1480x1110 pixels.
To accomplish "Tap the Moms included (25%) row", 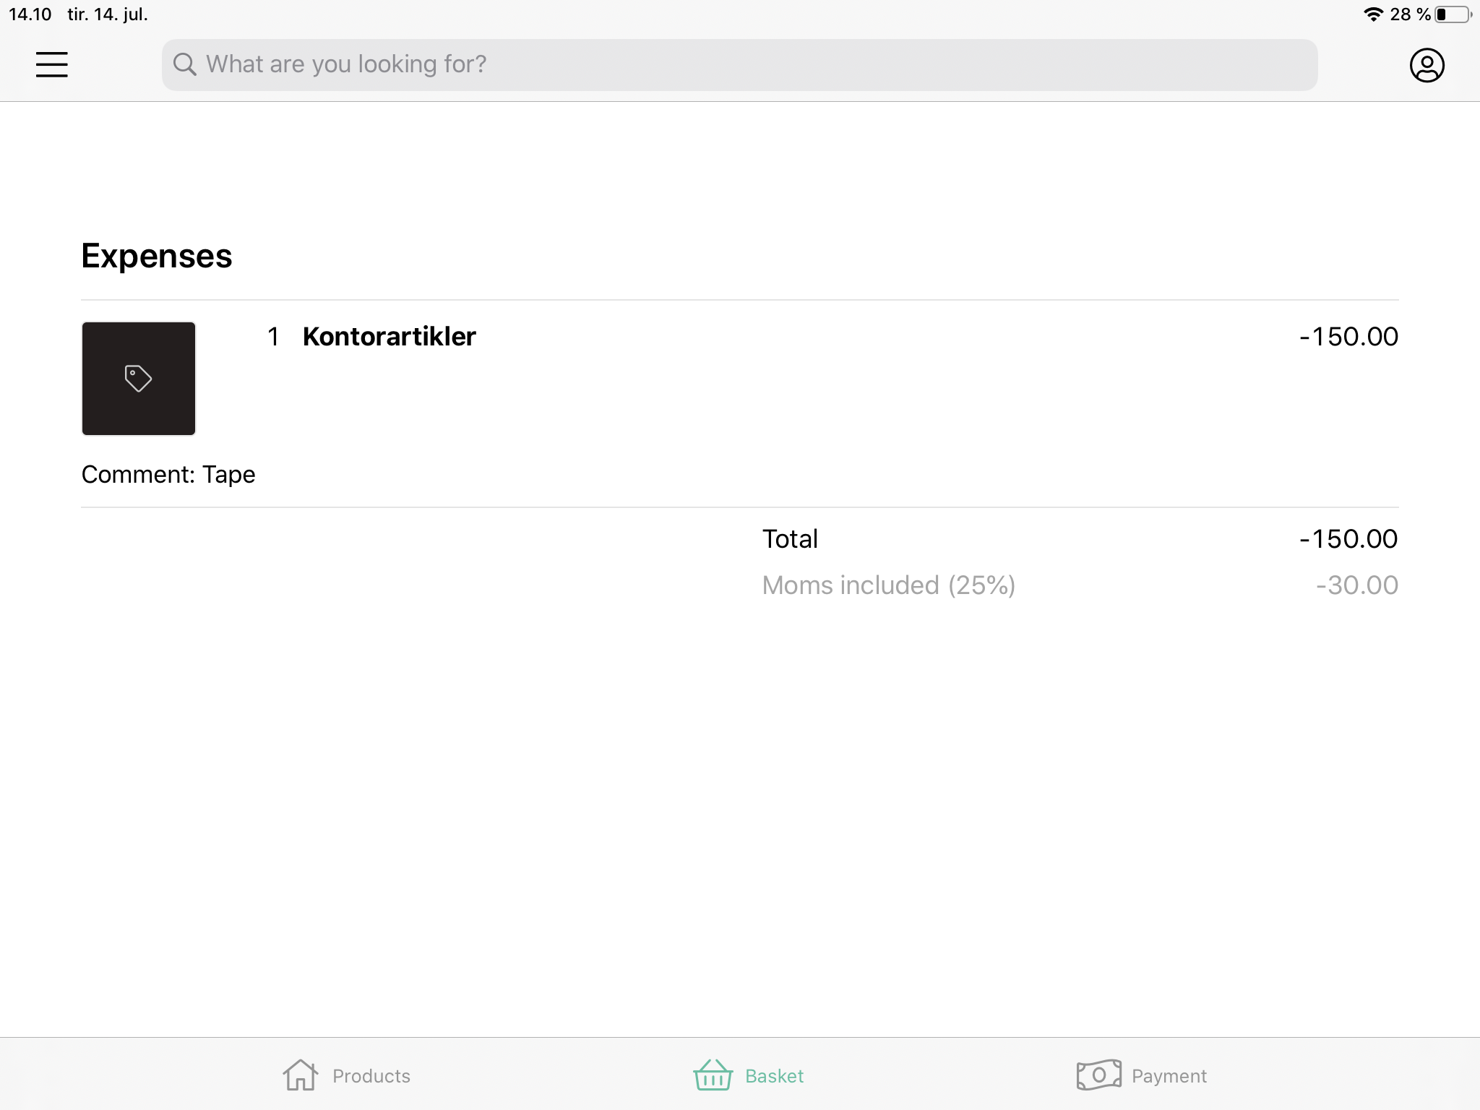I will (x=1080, y=585).
